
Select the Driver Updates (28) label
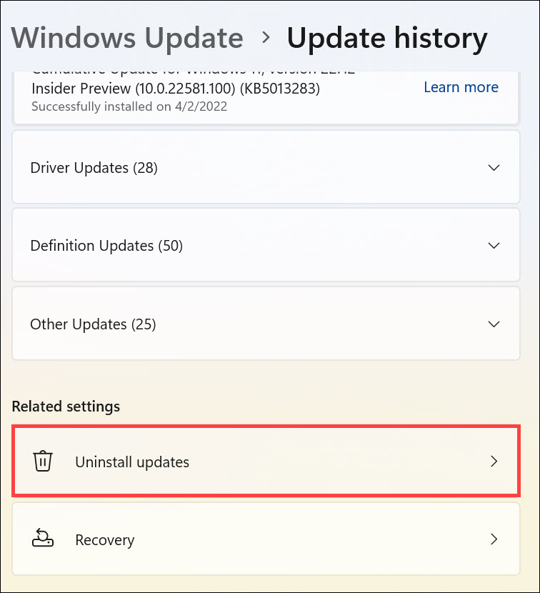(94, 168)
